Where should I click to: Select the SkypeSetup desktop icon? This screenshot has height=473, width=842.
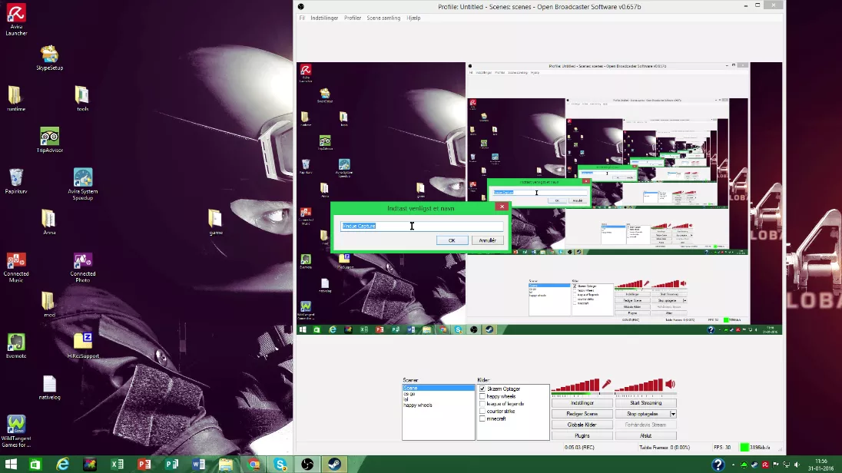[x=49, y=58]
